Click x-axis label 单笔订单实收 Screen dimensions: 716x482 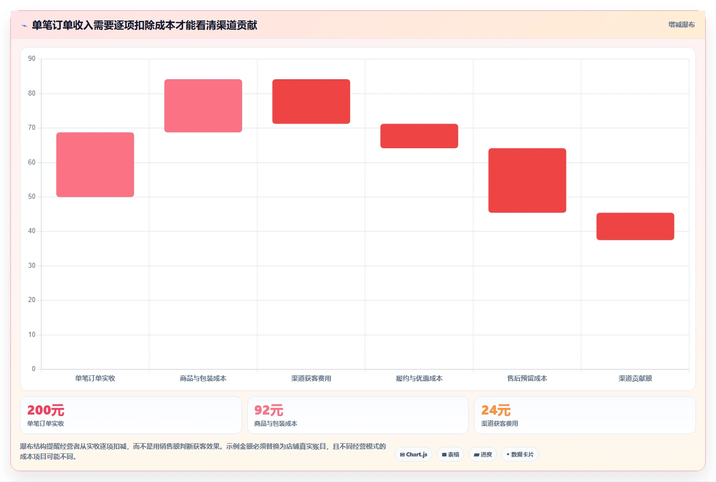(95, 378)
